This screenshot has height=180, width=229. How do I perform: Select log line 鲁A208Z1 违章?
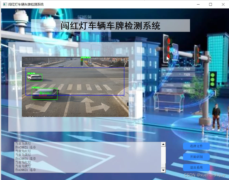[26, 170]
